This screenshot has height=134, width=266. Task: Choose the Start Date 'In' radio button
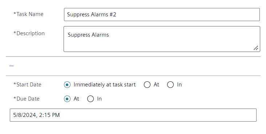170,85
